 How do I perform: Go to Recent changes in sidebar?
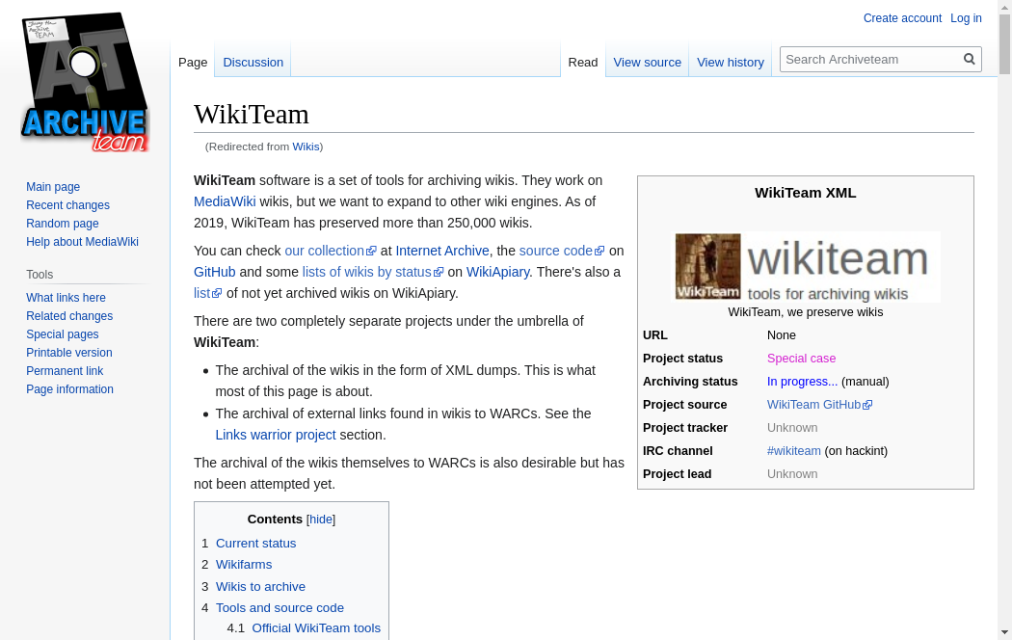pyautogui.click(x=67, y=205)
